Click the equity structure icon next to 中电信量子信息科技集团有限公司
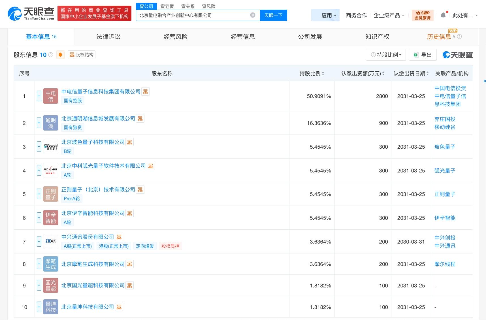486x320 pixels. 145,91
